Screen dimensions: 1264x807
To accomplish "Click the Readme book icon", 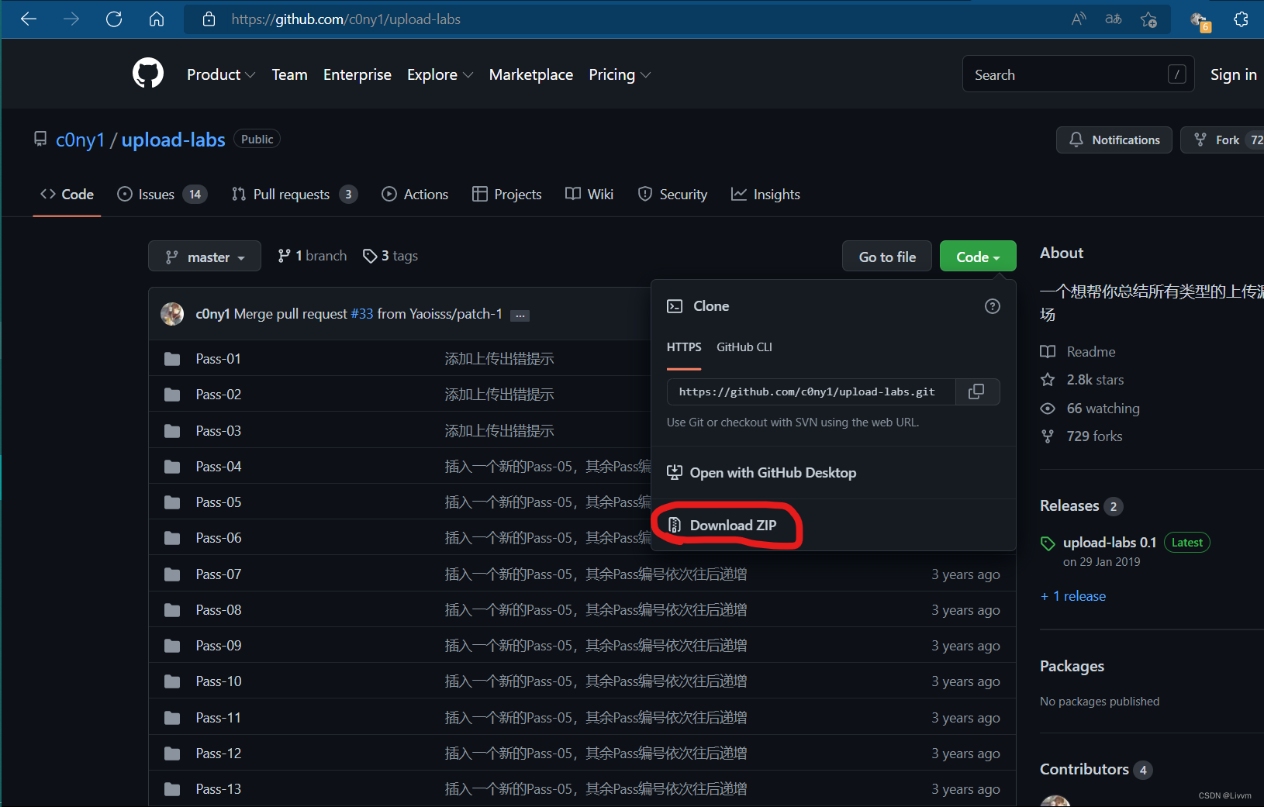I will (1048, 352).
